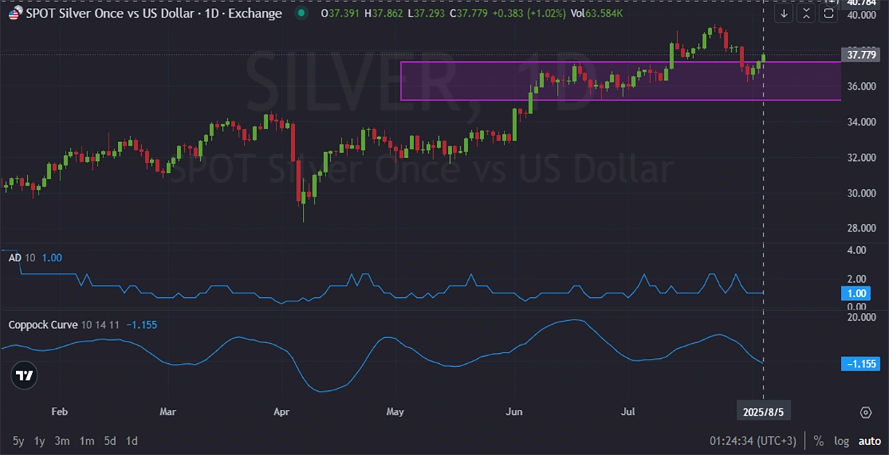
Task: Select the 1m date range
Action: 87,440
